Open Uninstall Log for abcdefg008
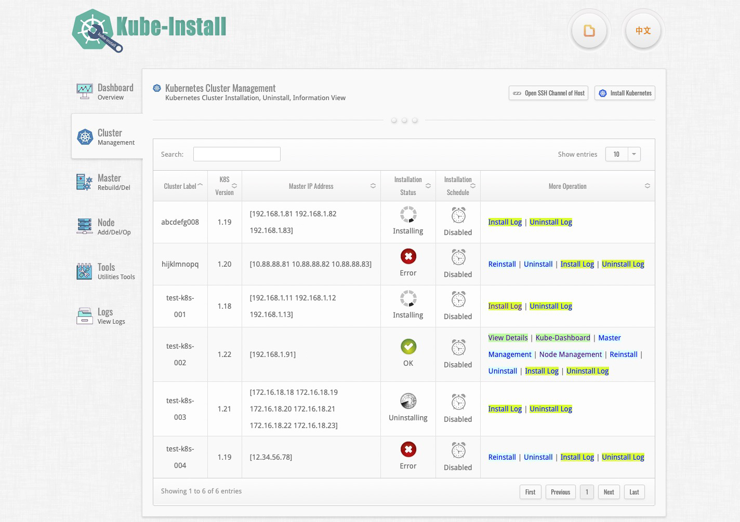Screen dimensions: 740x522 click(x=551, y=222)
